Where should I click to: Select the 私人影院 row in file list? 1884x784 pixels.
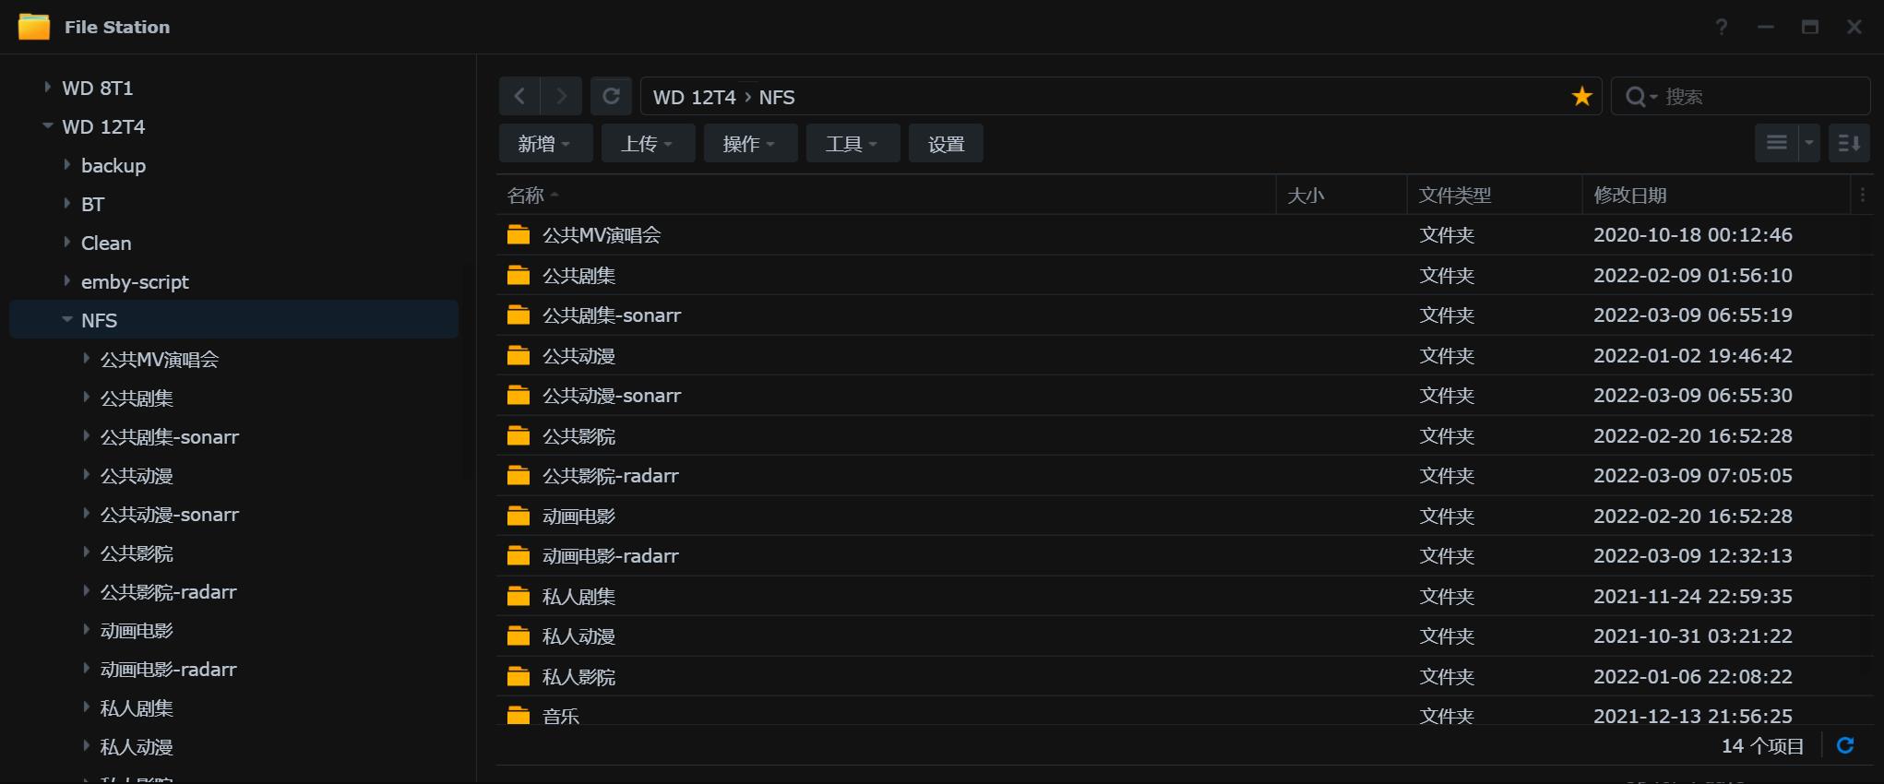(x=1185, y=676)
